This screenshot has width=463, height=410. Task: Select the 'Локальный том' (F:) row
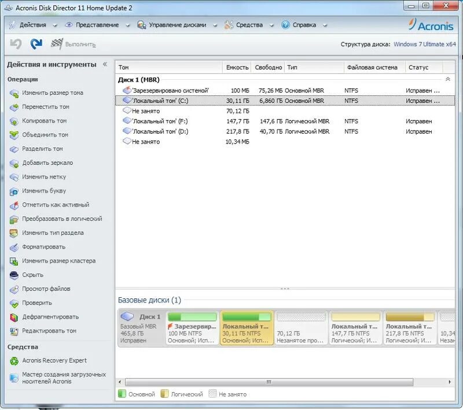point(285,121)
